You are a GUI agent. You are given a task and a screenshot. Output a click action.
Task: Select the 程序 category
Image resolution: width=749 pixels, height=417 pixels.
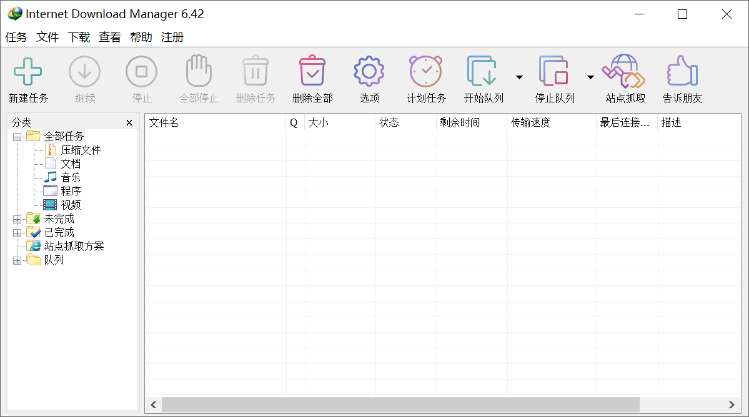point(71,191)
